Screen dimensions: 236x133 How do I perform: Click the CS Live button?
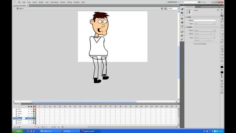pyautogui.click(x=202, y=2)
